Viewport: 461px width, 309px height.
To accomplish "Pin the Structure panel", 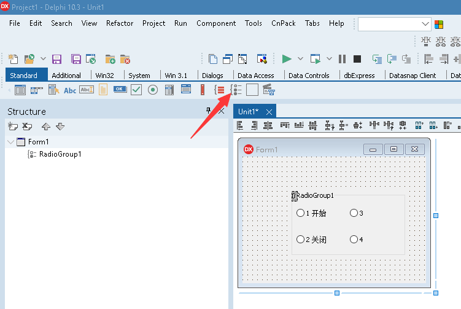I will tap(208, 111).
